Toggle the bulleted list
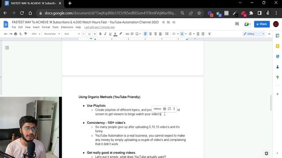The height and width of the screenshot is (158, 282). point(182,34)
